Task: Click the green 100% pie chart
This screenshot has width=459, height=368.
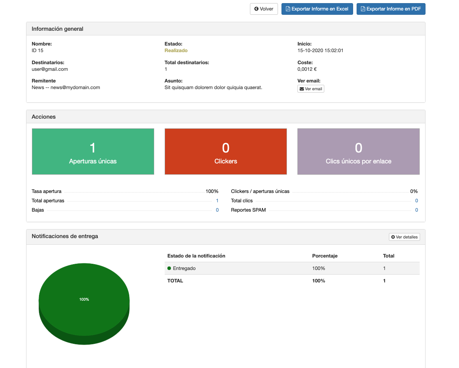Action: tap(84, 300)
